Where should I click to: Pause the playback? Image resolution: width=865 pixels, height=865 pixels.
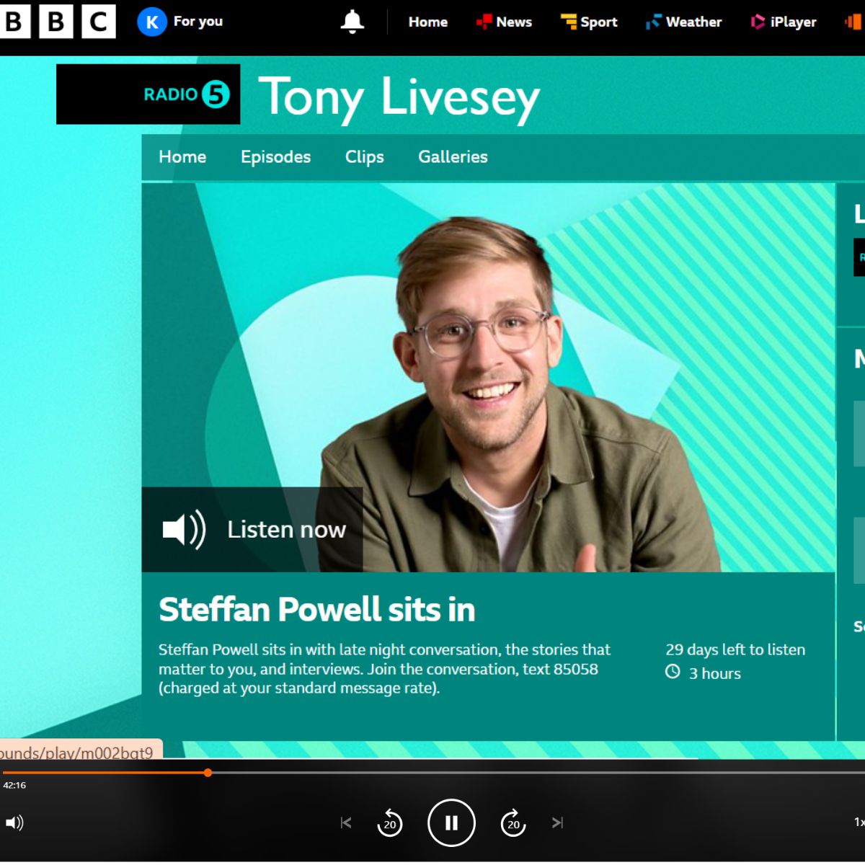click(x=451, y=822)
